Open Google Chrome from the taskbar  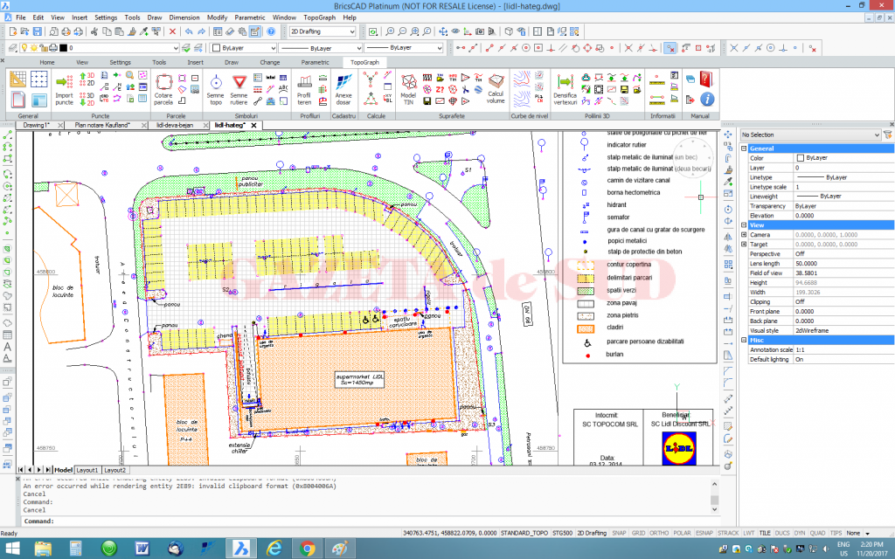pyautogui.click(x=307, y=549)
